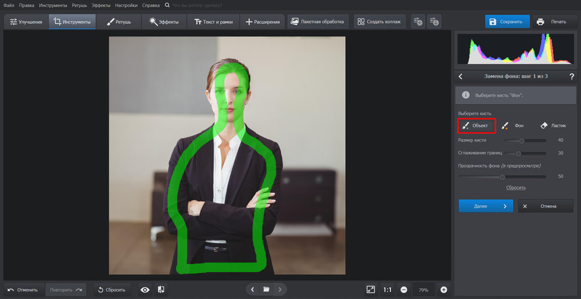
Task: Switch to the Расширения tab
Action: click(x=263, y=22)
